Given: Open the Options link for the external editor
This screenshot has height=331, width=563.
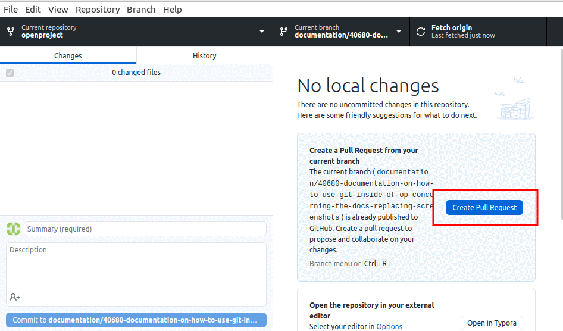Looking at the screenshot, I should coord(389,326).
